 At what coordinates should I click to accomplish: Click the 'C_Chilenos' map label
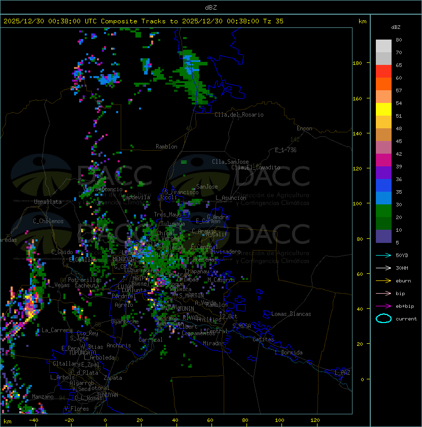[48, 221]
